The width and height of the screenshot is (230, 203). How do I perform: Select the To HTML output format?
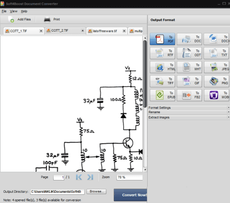tap(163, 67)
